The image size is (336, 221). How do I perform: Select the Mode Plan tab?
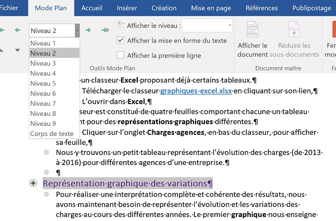click(51, 8)
